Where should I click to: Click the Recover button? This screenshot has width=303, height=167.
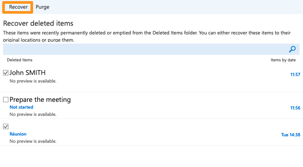pyautogui.click(x=18, y=7)
